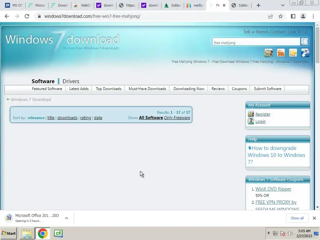Switch to the last Solitai tab
The height and width of the screenshot is (240, 320).
pos(240,5)
